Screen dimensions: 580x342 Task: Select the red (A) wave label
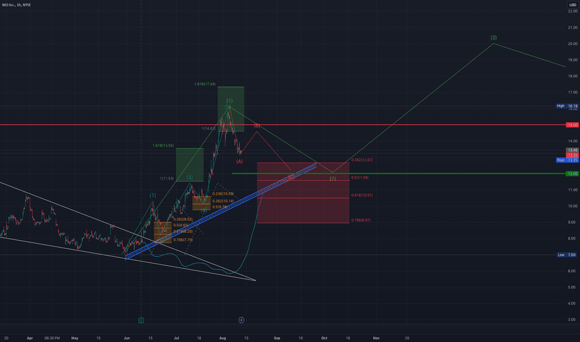[x=240, y=161]
